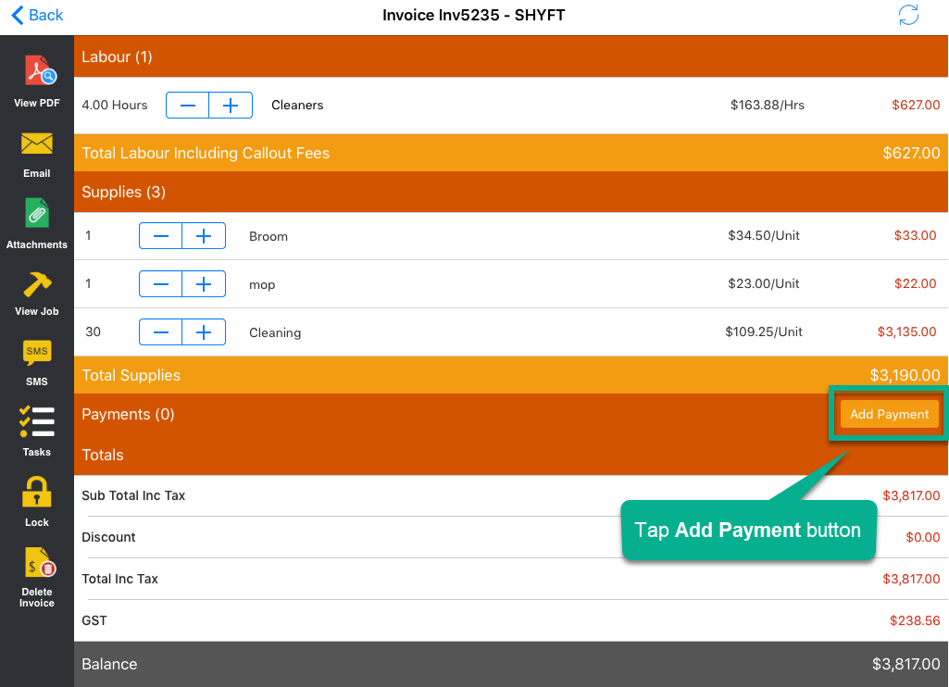
Task: Increase the Broom quantity with plus
Action: 204,236
